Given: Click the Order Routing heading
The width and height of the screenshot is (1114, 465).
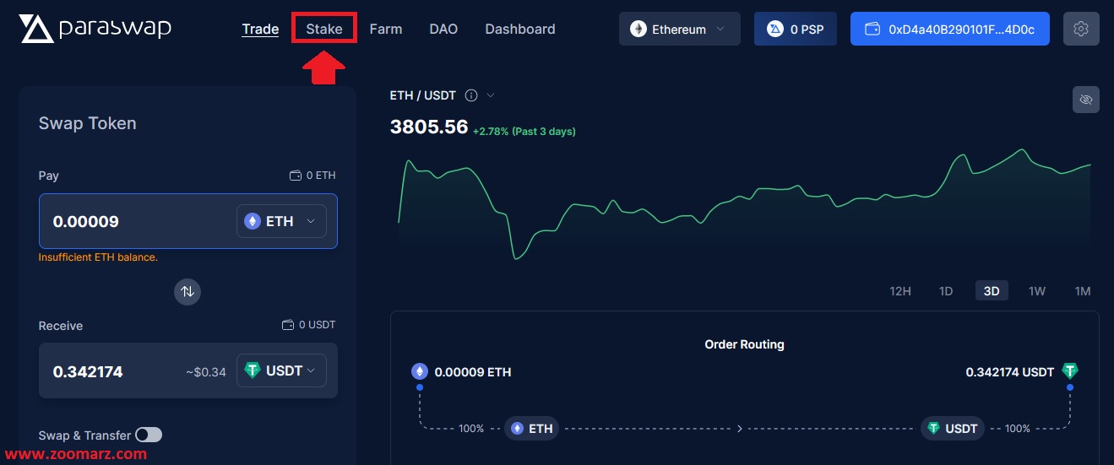Looking at the screenshot, I should pos(744,344).
